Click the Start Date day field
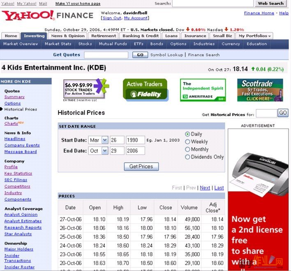The image size is (291, 271). click(x=117, y=140)
